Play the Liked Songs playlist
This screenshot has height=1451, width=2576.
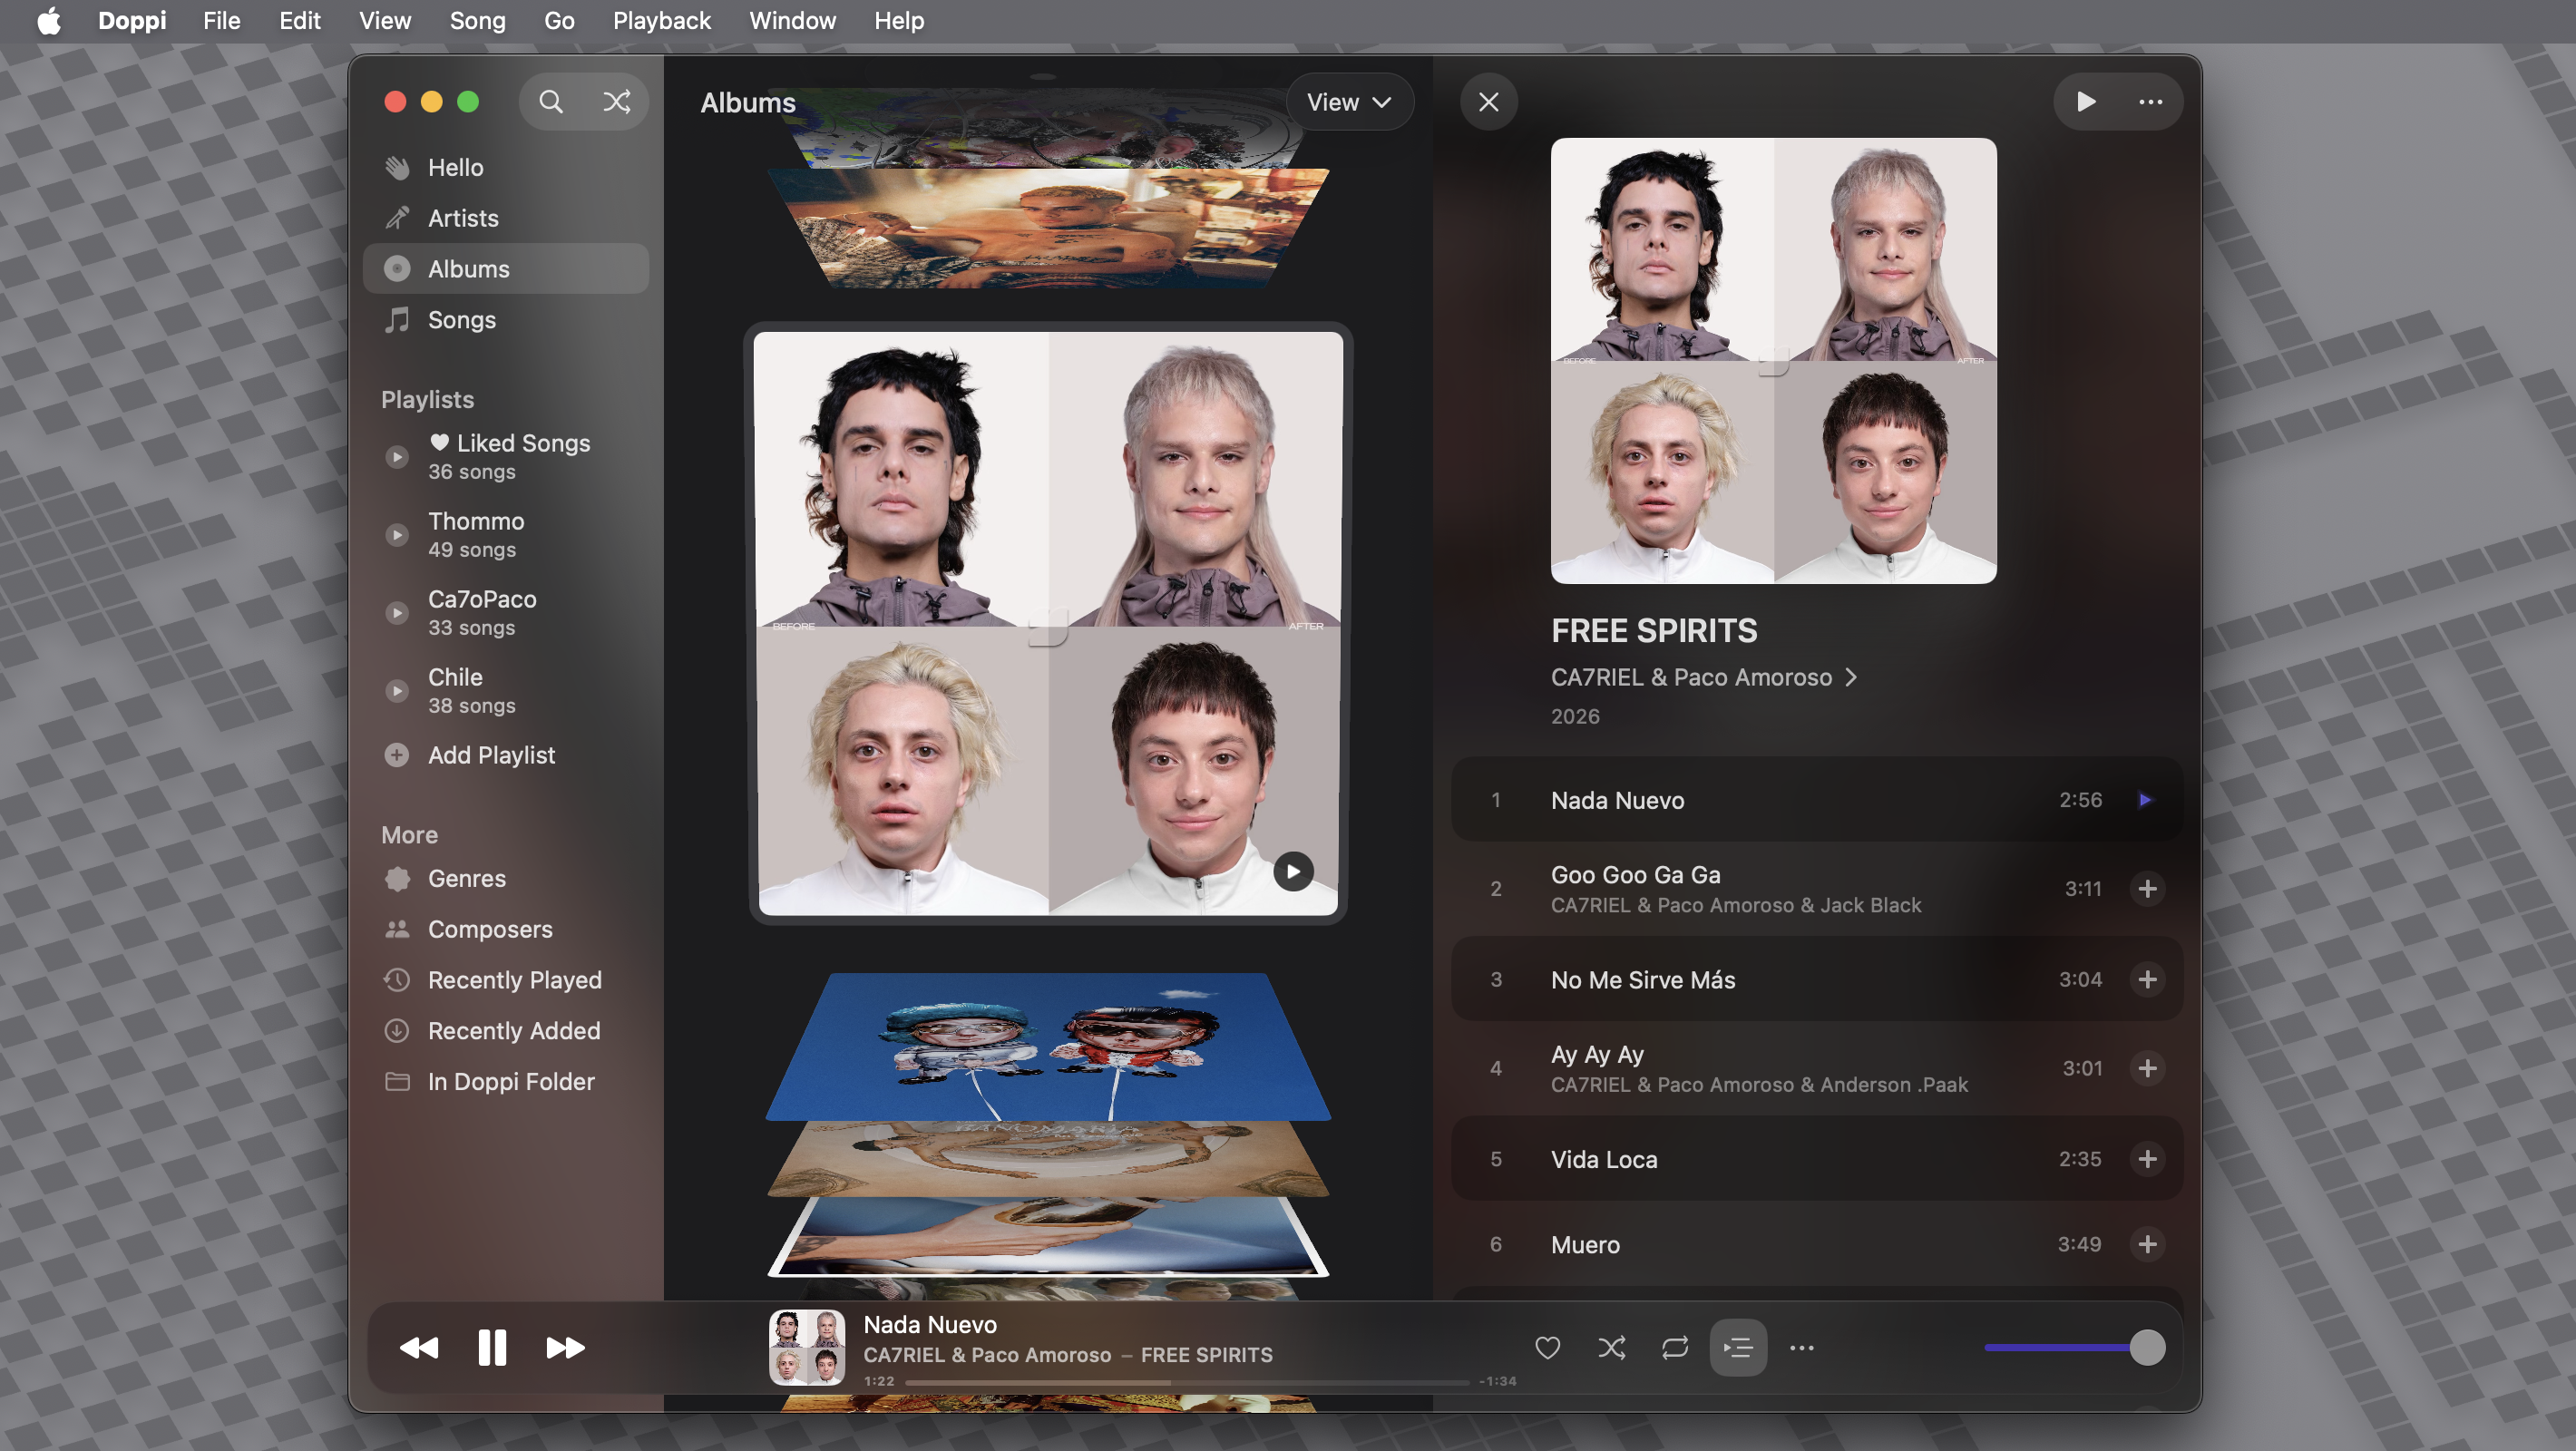(397, 457)
